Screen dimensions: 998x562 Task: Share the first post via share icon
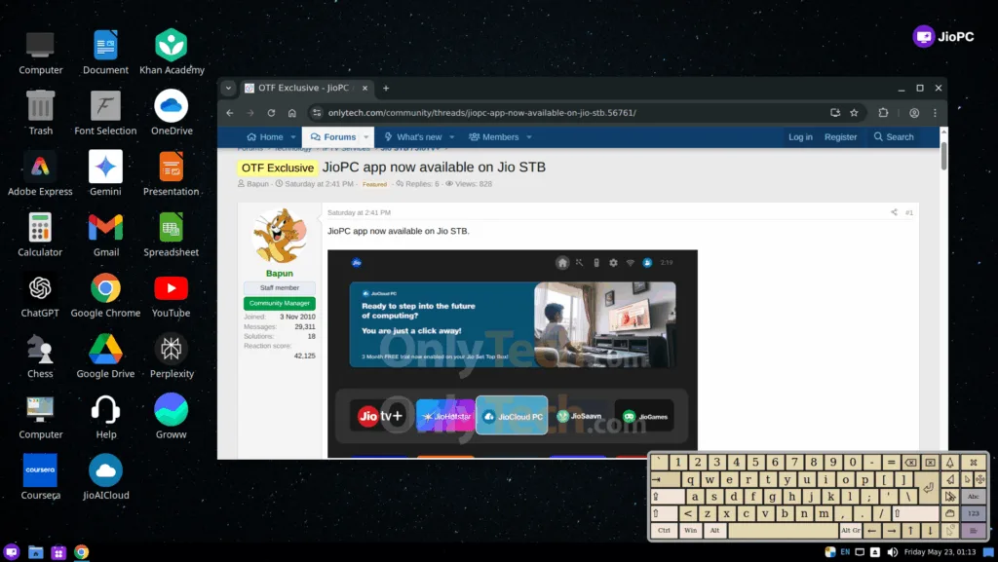pos(894,212)
